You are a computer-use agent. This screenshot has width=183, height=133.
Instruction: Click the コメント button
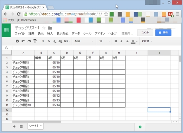coord(145,33)
